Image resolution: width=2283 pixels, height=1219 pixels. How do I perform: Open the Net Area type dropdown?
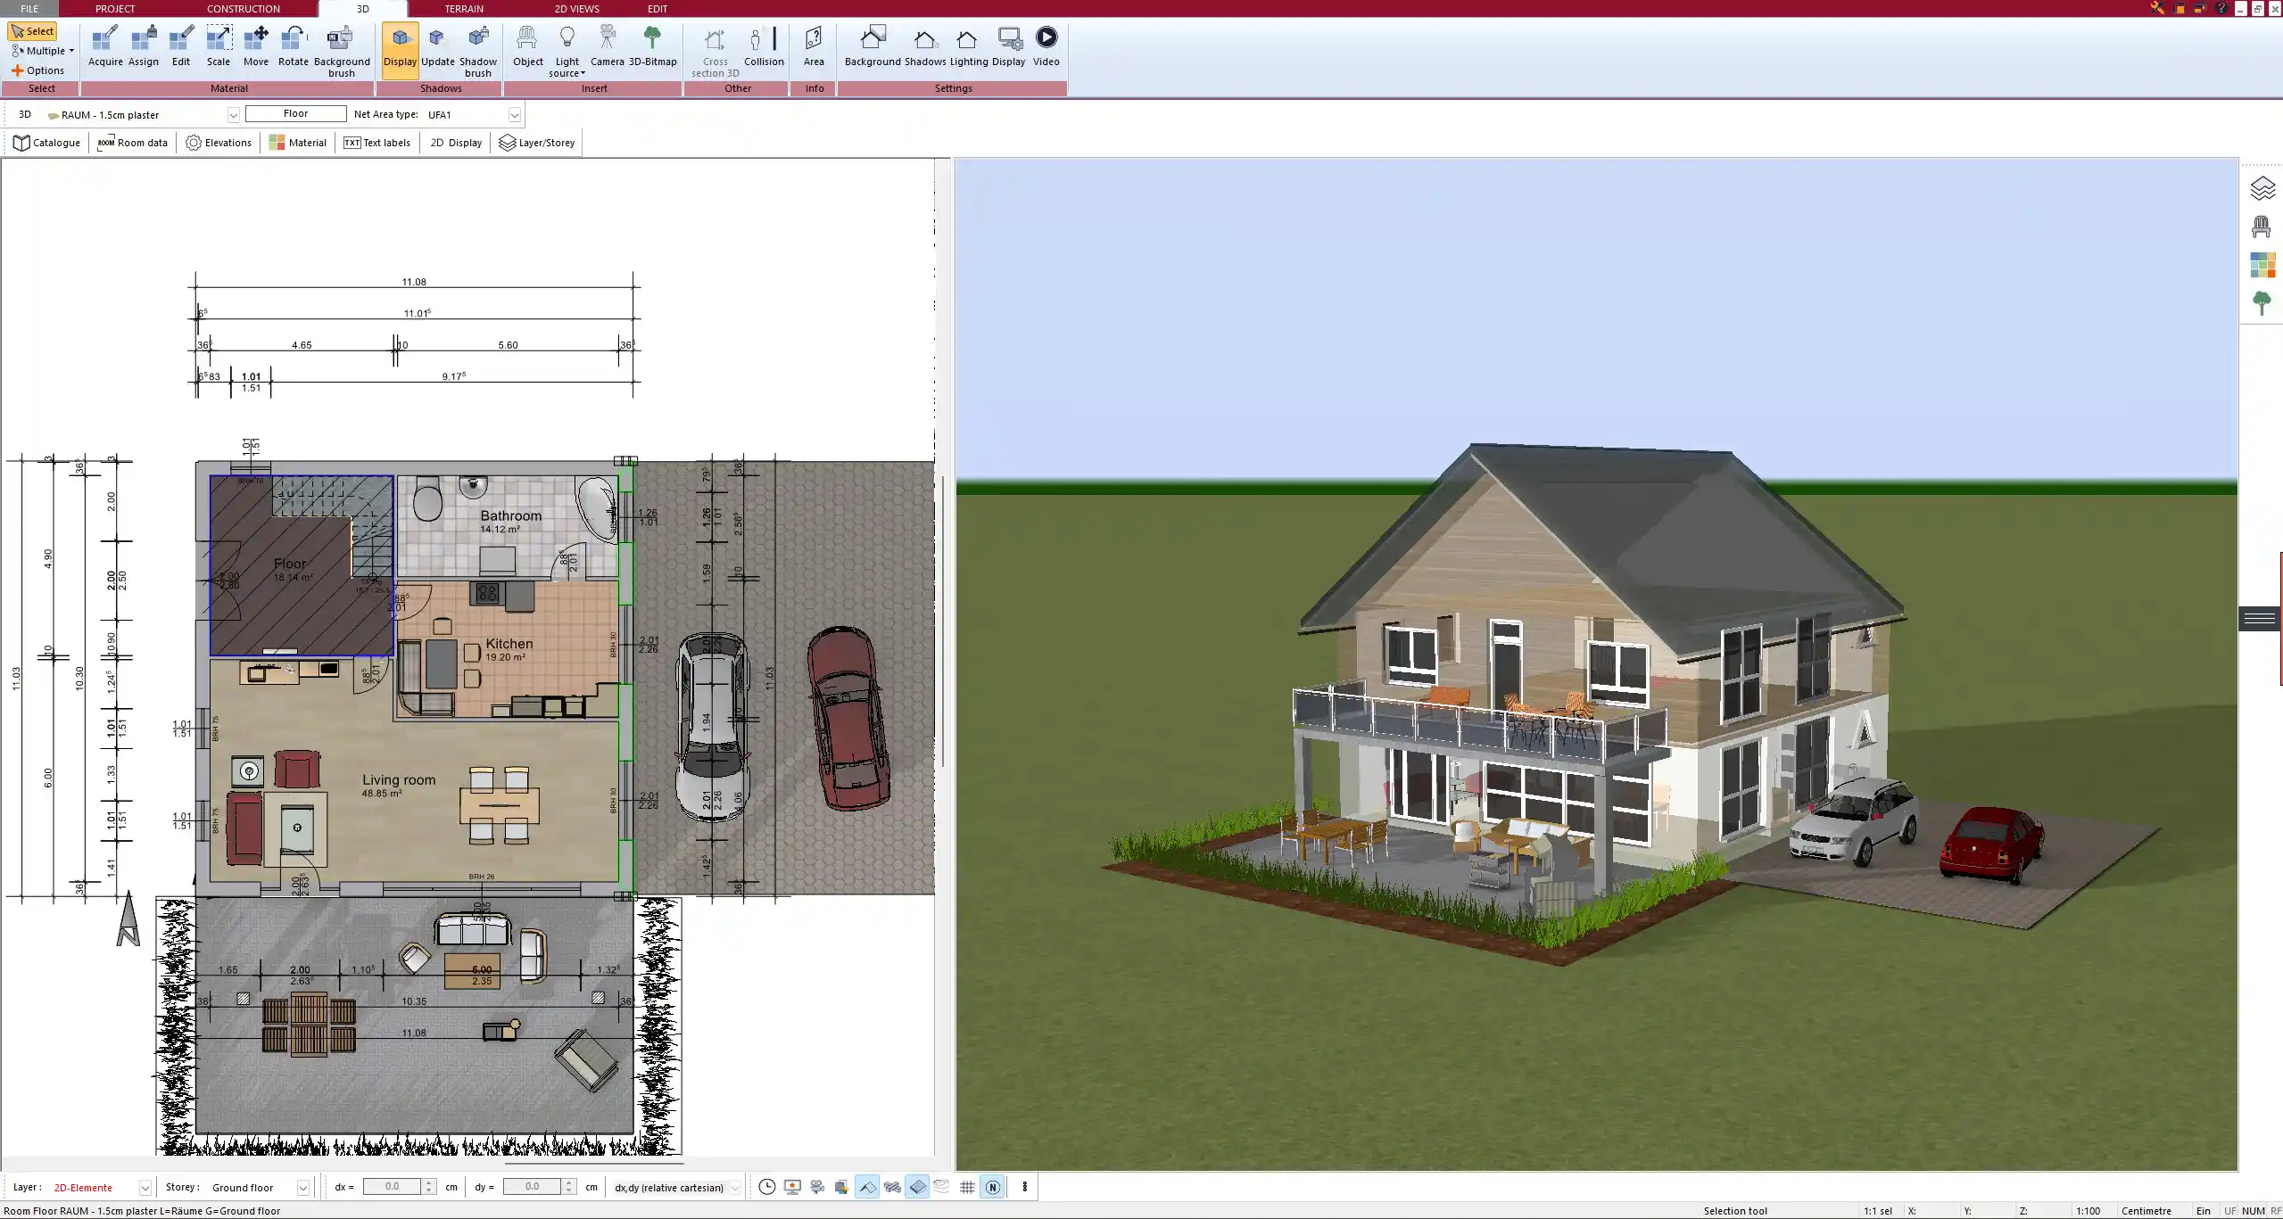click(514, 115)
